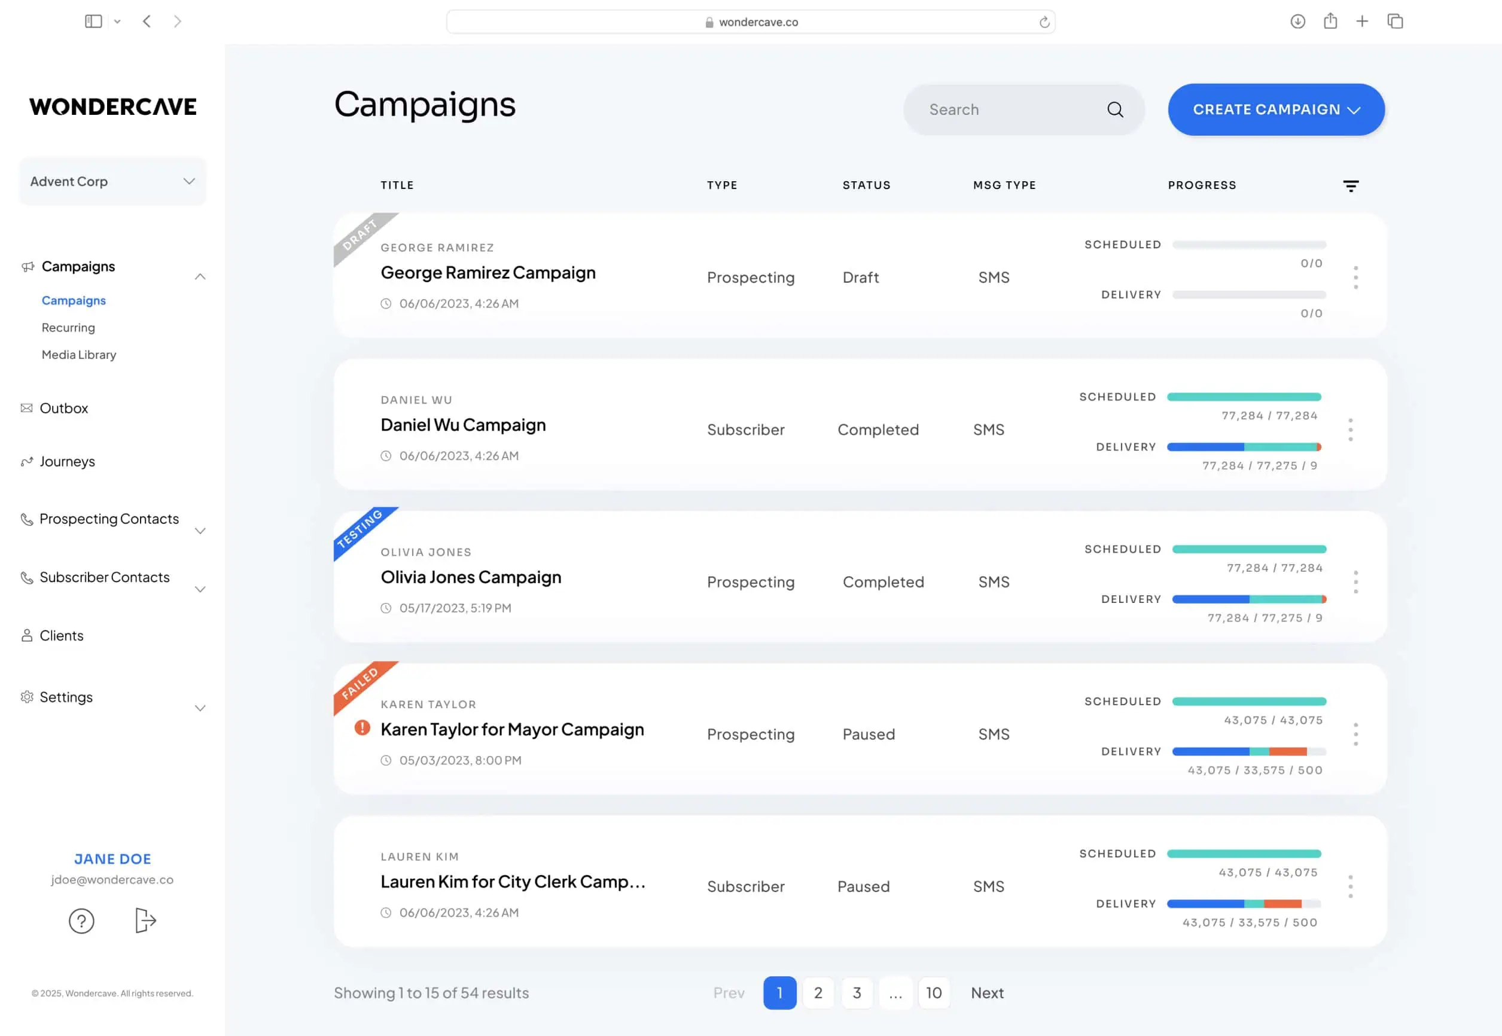
Task: Click the logout icon
Action: click(145, 921)
